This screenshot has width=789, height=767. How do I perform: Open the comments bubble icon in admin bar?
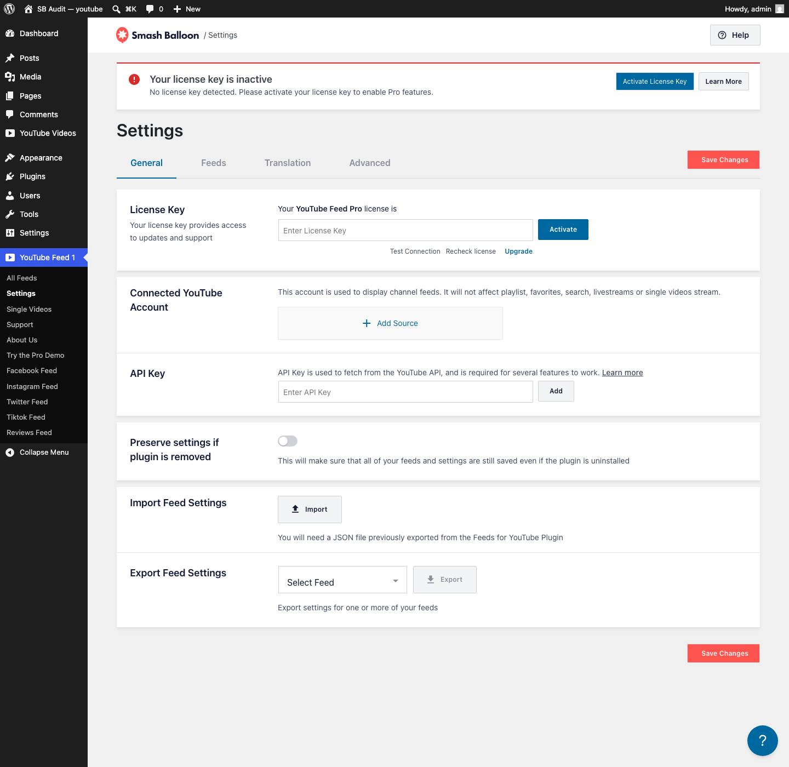(x=150, y=9)
